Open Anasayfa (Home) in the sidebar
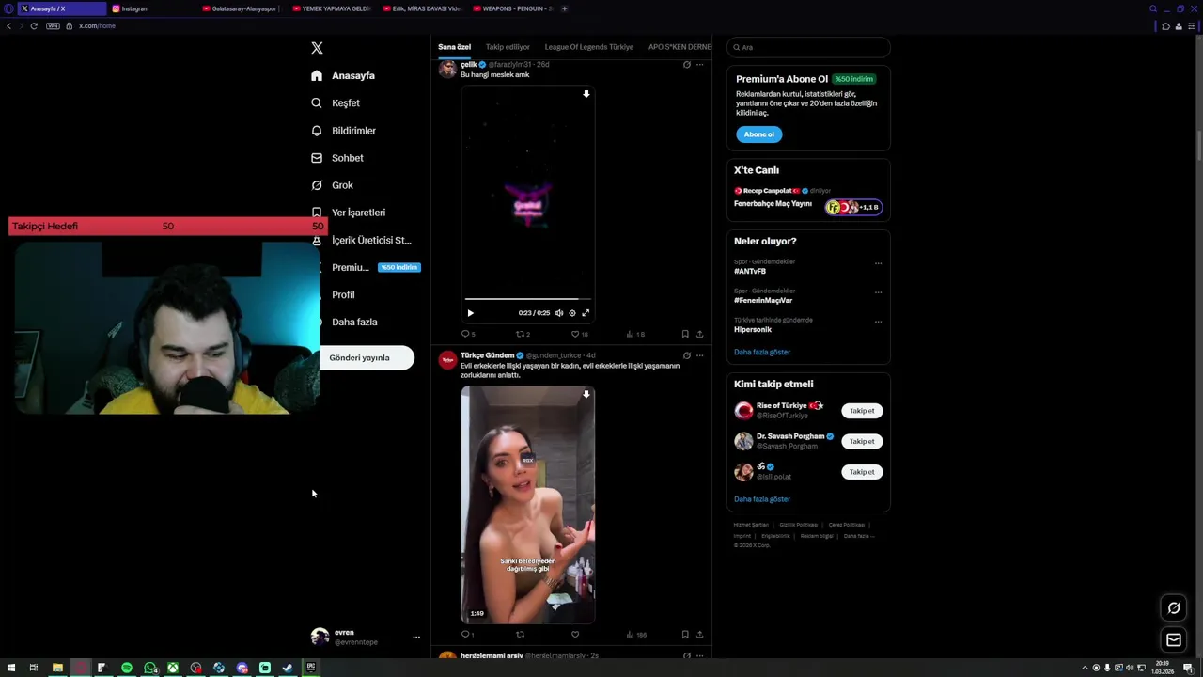The height and width of the screenshot is (677, 1203). [344, 75]
